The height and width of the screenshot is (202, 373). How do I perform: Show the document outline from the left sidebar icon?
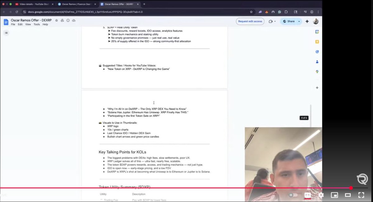6,33
